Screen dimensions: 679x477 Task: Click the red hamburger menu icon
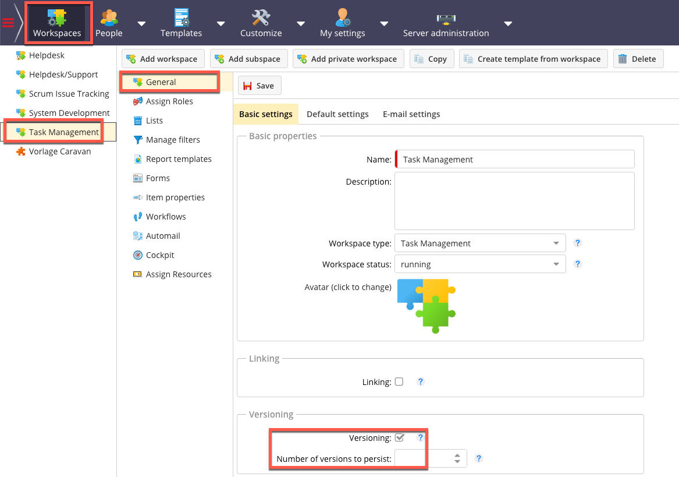(x=8, y=23)
